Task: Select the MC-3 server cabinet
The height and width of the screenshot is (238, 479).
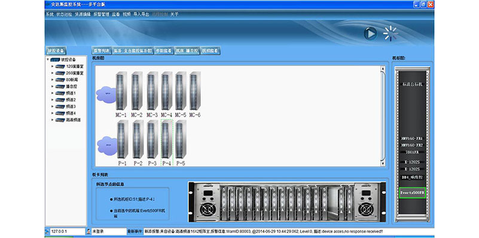Action: (152, 91)
